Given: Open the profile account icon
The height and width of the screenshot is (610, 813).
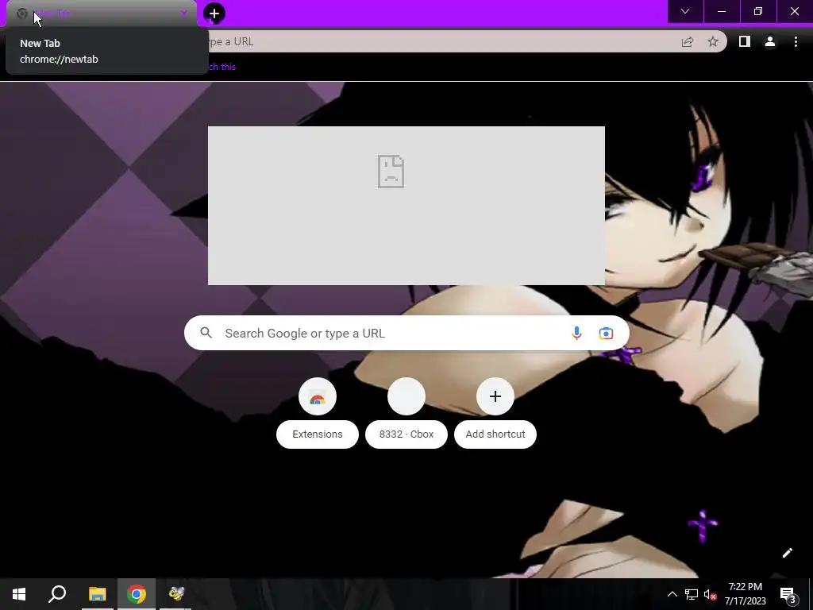Looking at the screenshot, I should (770, 41).
